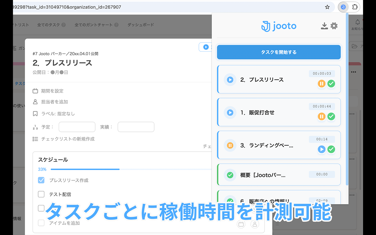Open a task card's ellipsis menu

353,72
